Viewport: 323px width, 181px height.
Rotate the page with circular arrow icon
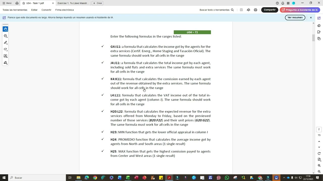[319, 153]
